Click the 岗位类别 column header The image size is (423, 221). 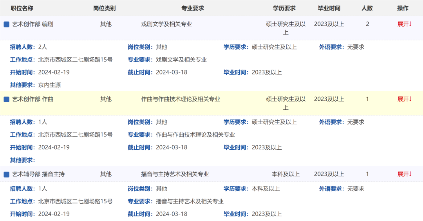[x=105, y=8]
